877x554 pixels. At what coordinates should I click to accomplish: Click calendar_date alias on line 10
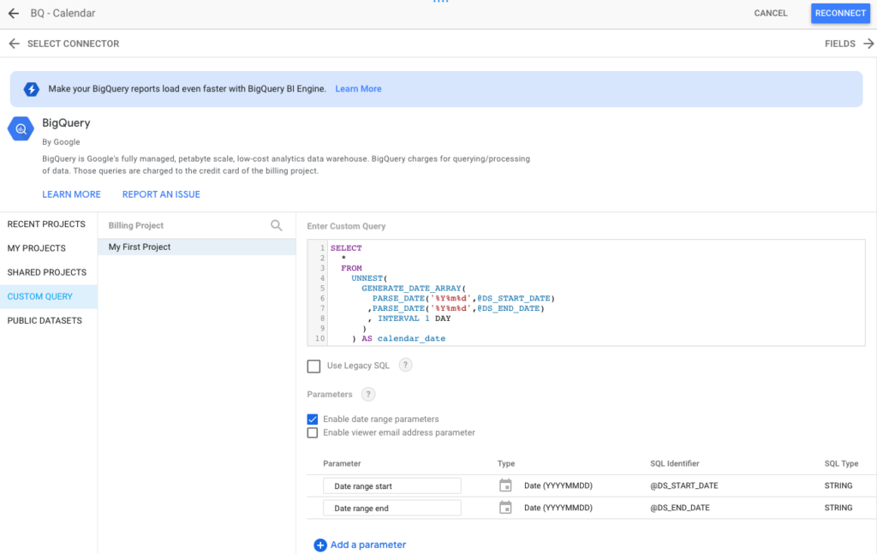[x=412, y=338]
